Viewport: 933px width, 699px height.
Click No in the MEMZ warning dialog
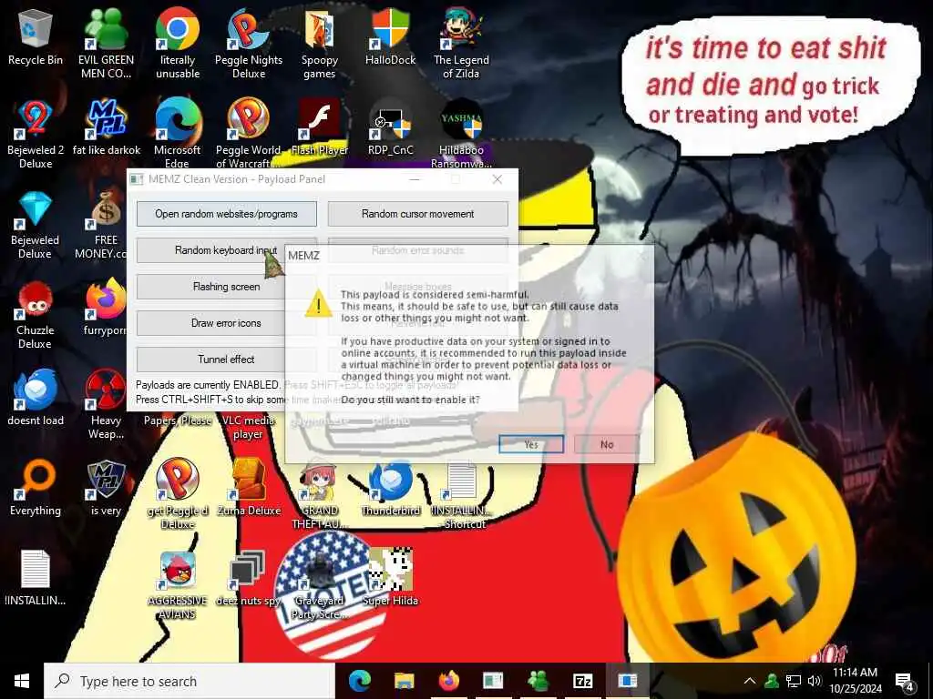click(606, 444)
